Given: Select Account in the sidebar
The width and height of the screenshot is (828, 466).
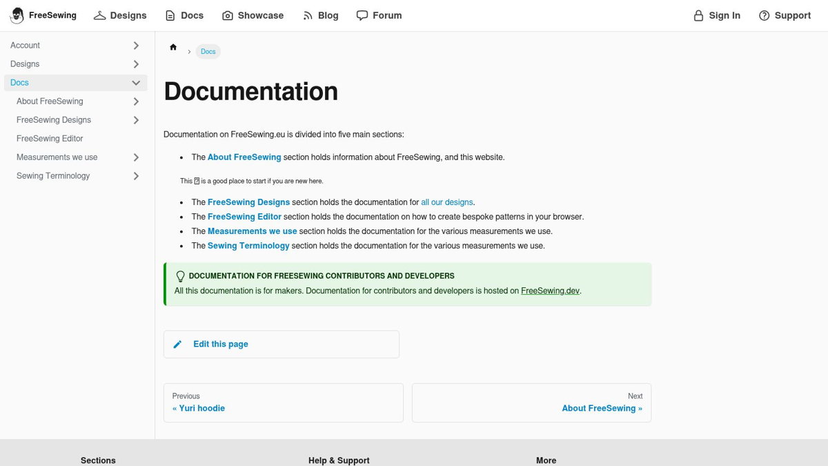Looking at the screenshot, I should (x=25, y=45).
